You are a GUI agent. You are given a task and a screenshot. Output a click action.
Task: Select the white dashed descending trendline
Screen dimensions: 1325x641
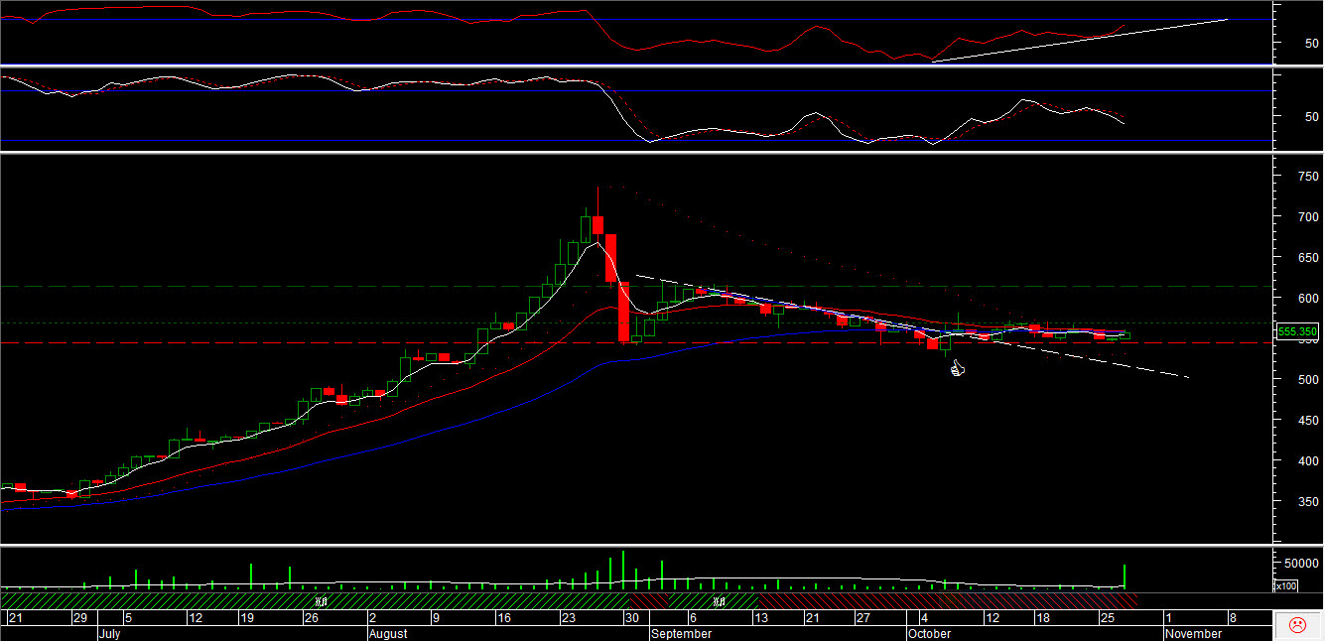pos(1092,359)
